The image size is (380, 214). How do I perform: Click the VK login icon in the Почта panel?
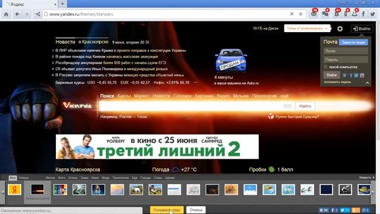(x=344, y=75)
